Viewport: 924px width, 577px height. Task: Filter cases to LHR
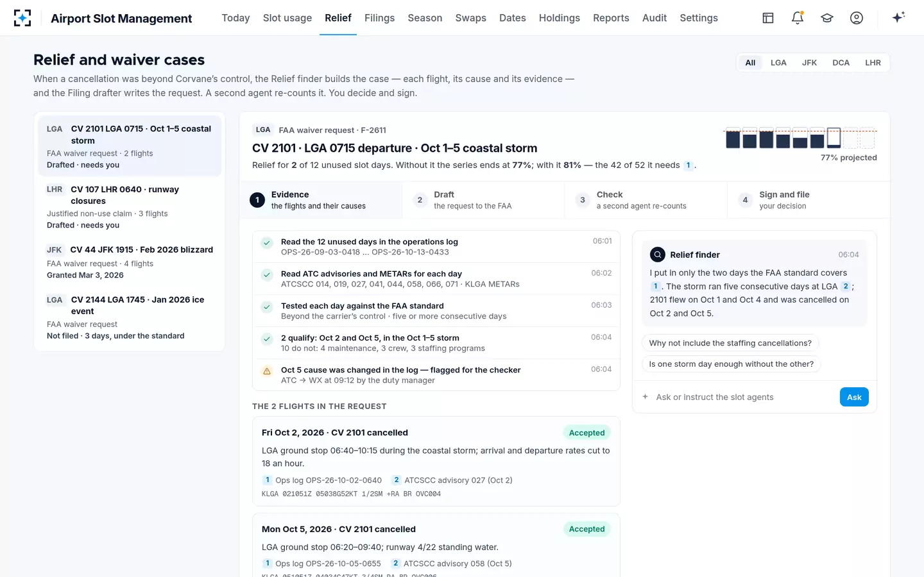pos(873,63)
